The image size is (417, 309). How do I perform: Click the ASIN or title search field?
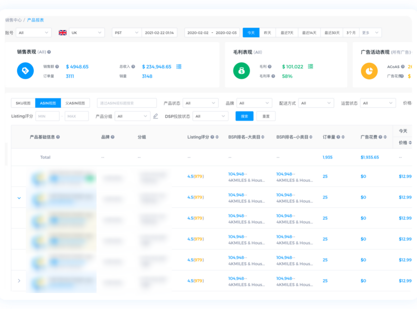[127, 103]
